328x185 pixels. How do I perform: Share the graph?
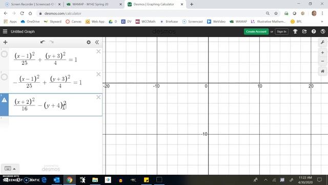pyautogui.click(x=304, y=31)
